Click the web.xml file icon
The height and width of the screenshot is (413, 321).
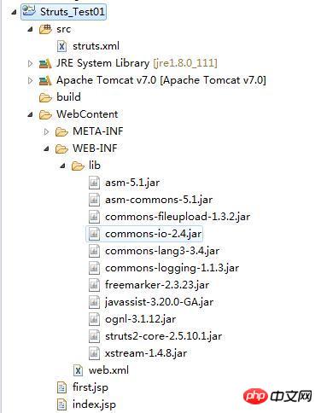[78, 370]
